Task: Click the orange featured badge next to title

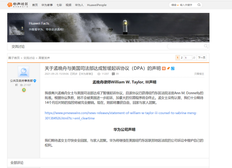Action: tap(164, 69)
